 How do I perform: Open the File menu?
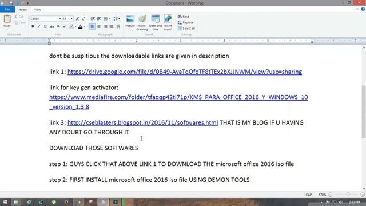click(x=7, y=10)
